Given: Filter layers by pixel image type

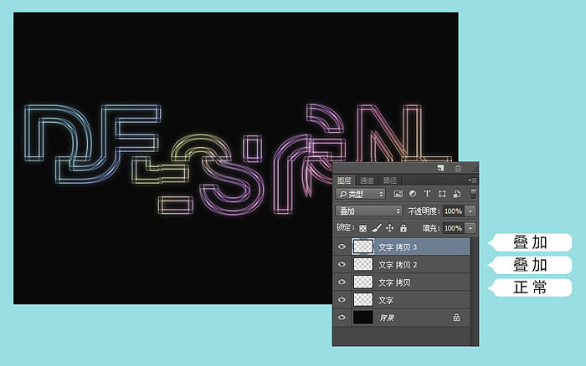Looking at the screenshot, I should 398,194.
